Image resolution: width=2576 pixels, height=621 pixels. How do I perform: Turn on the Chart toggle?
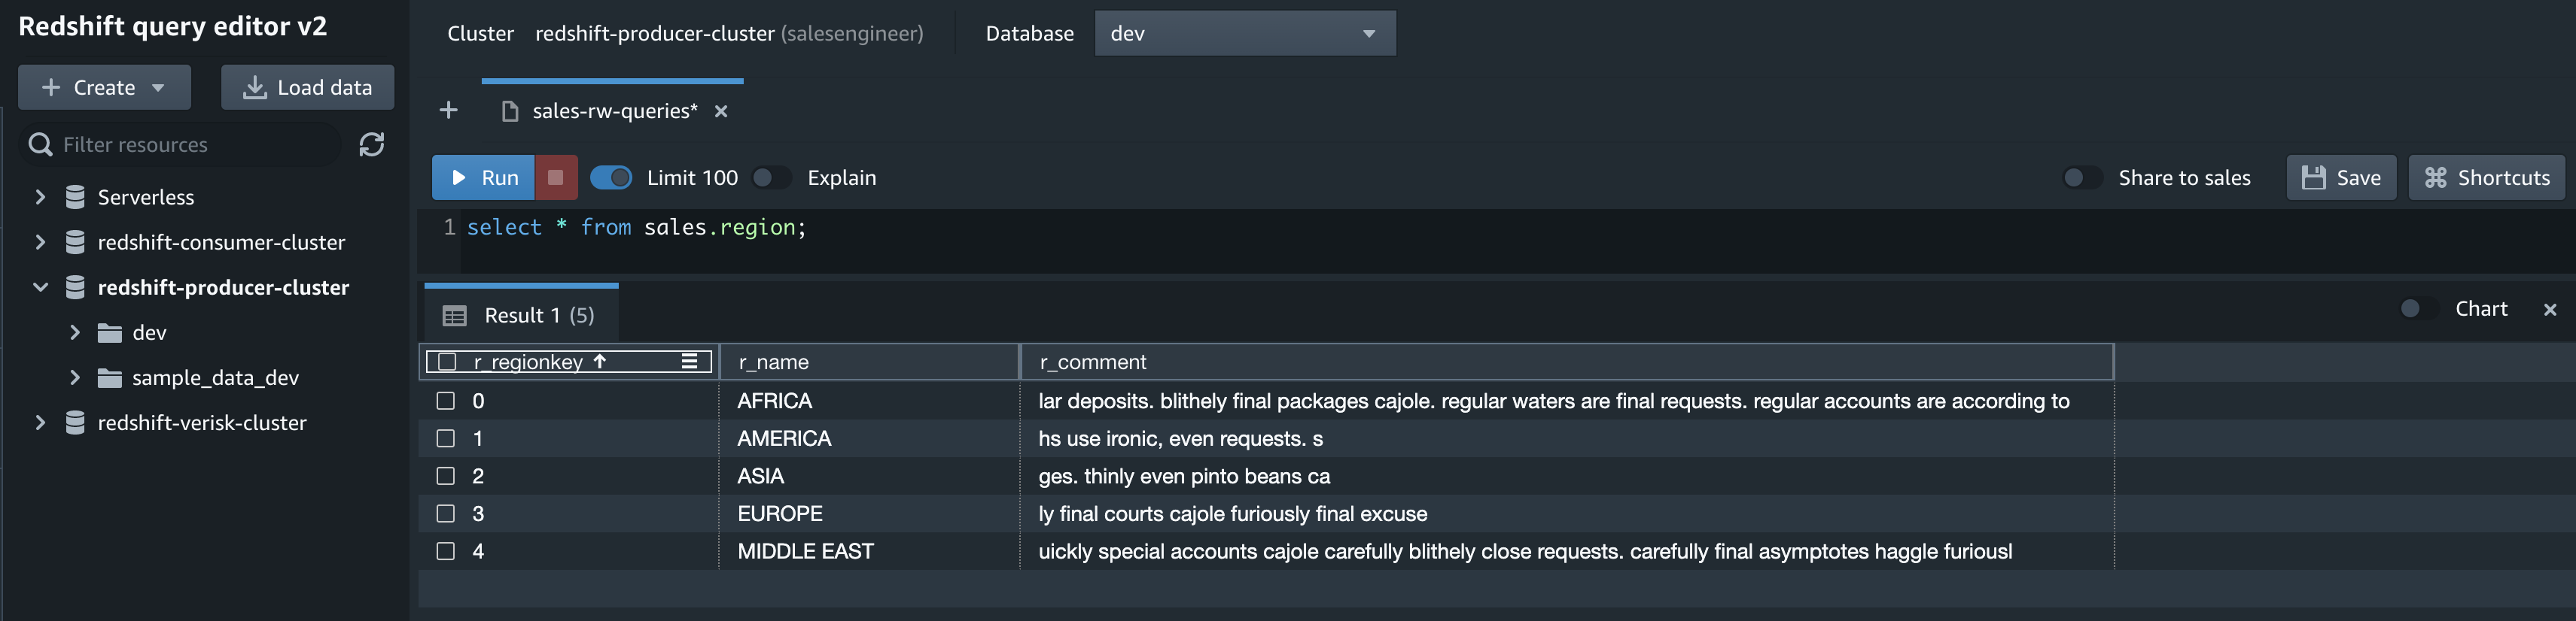pyautogui.click(x=2418, y=308)
